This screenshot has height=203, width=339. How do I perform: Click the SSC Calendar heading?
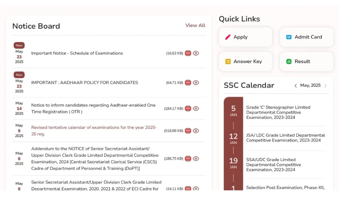point(249,85)
